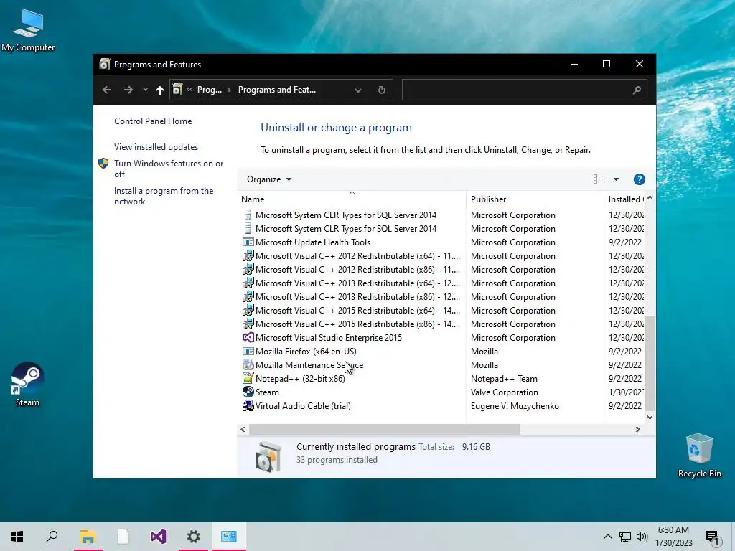Image resolution: width=735 pixels, height=551 pixels.
Task: Click the scroll up arrow of the list
Action: 650,198
